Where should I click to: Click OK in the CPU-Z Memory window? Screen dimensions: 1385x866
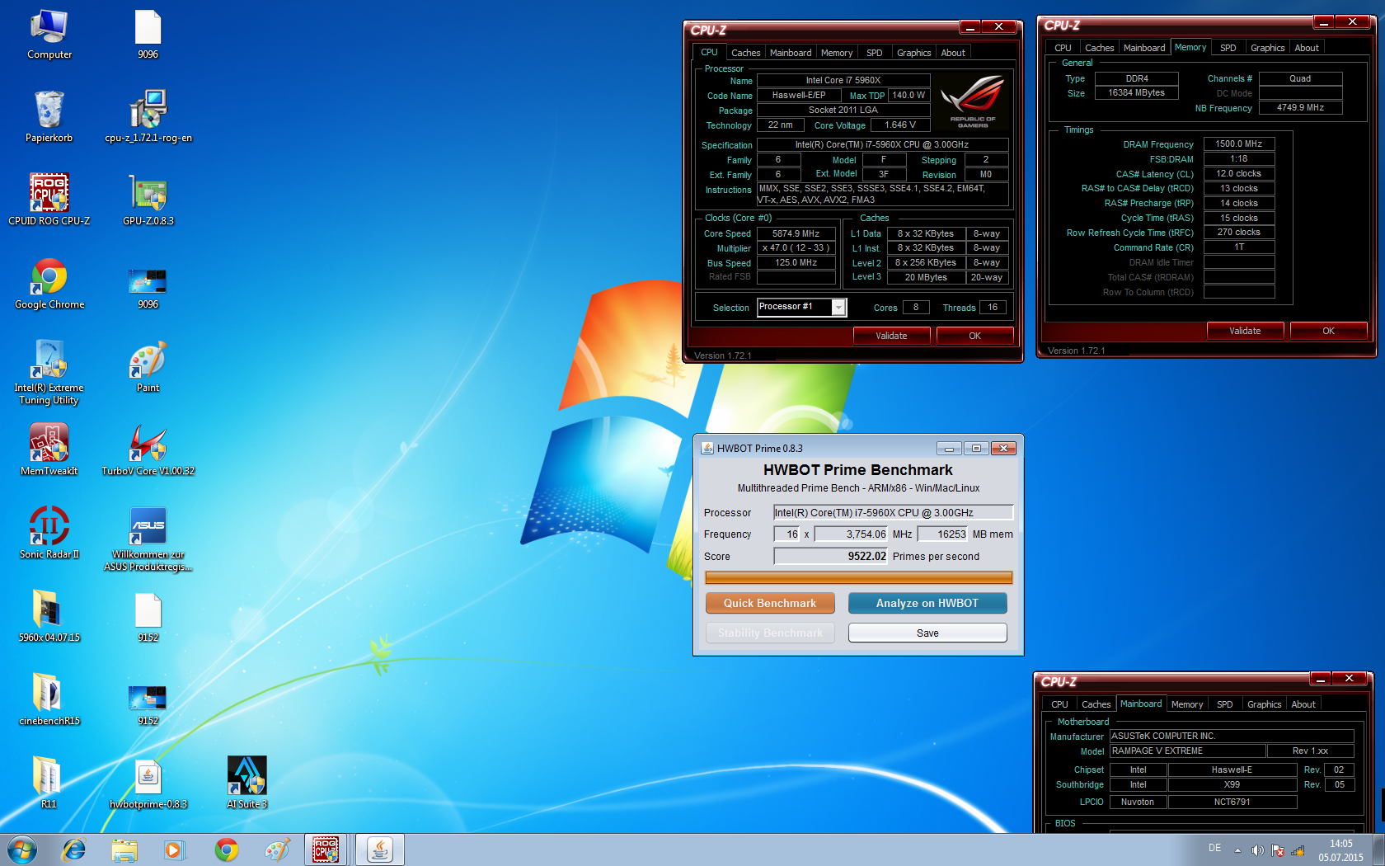click(x=1328, y=331)
